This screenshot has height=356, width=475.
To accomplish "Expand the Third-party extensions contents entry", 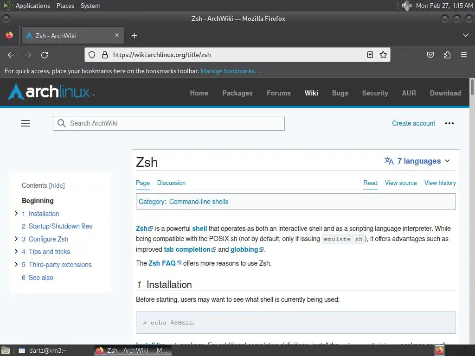I will point(16,264).
